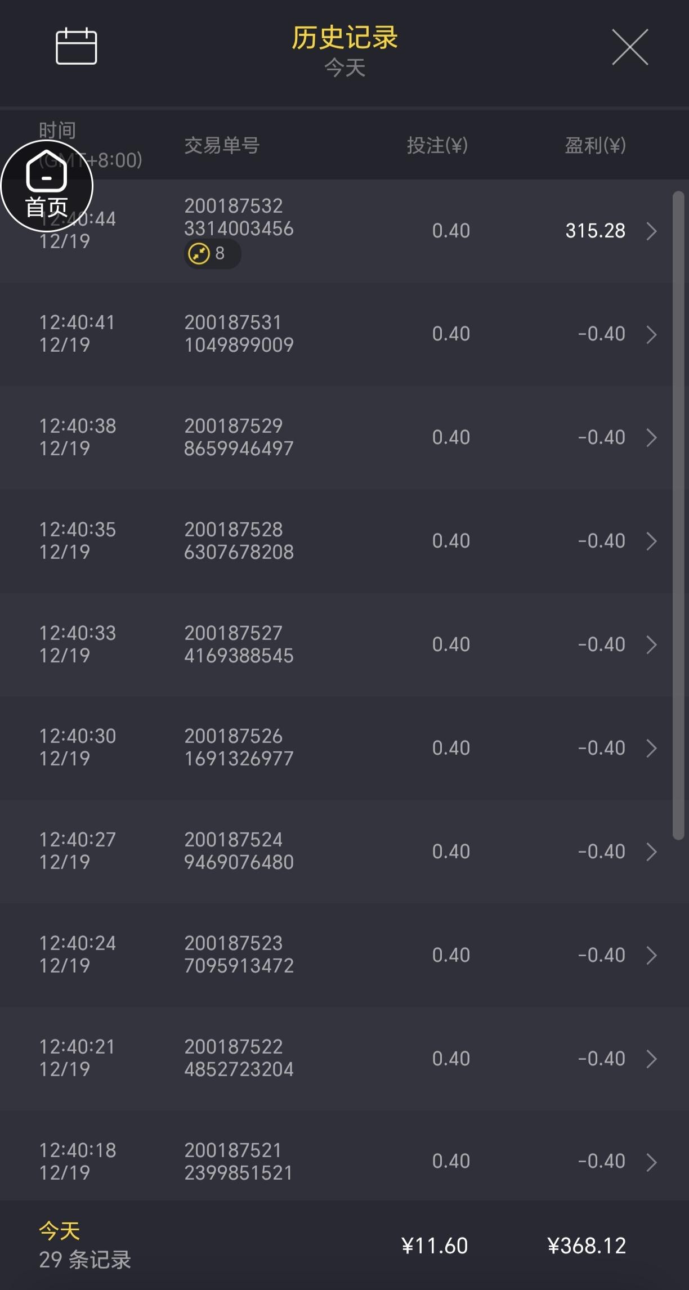This screenshot has height=1290, width=689.
Task: Expand details for the 315.28 profit record
Action: pos(651,231)
